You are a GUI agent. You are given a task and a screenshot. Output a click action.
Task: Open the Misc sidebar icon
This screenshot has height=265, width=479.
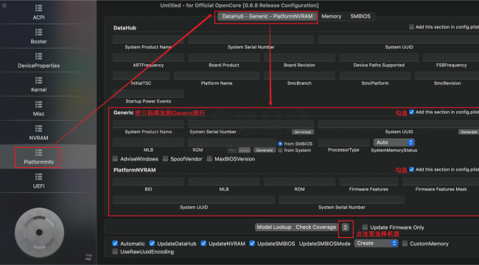(38, 105)
